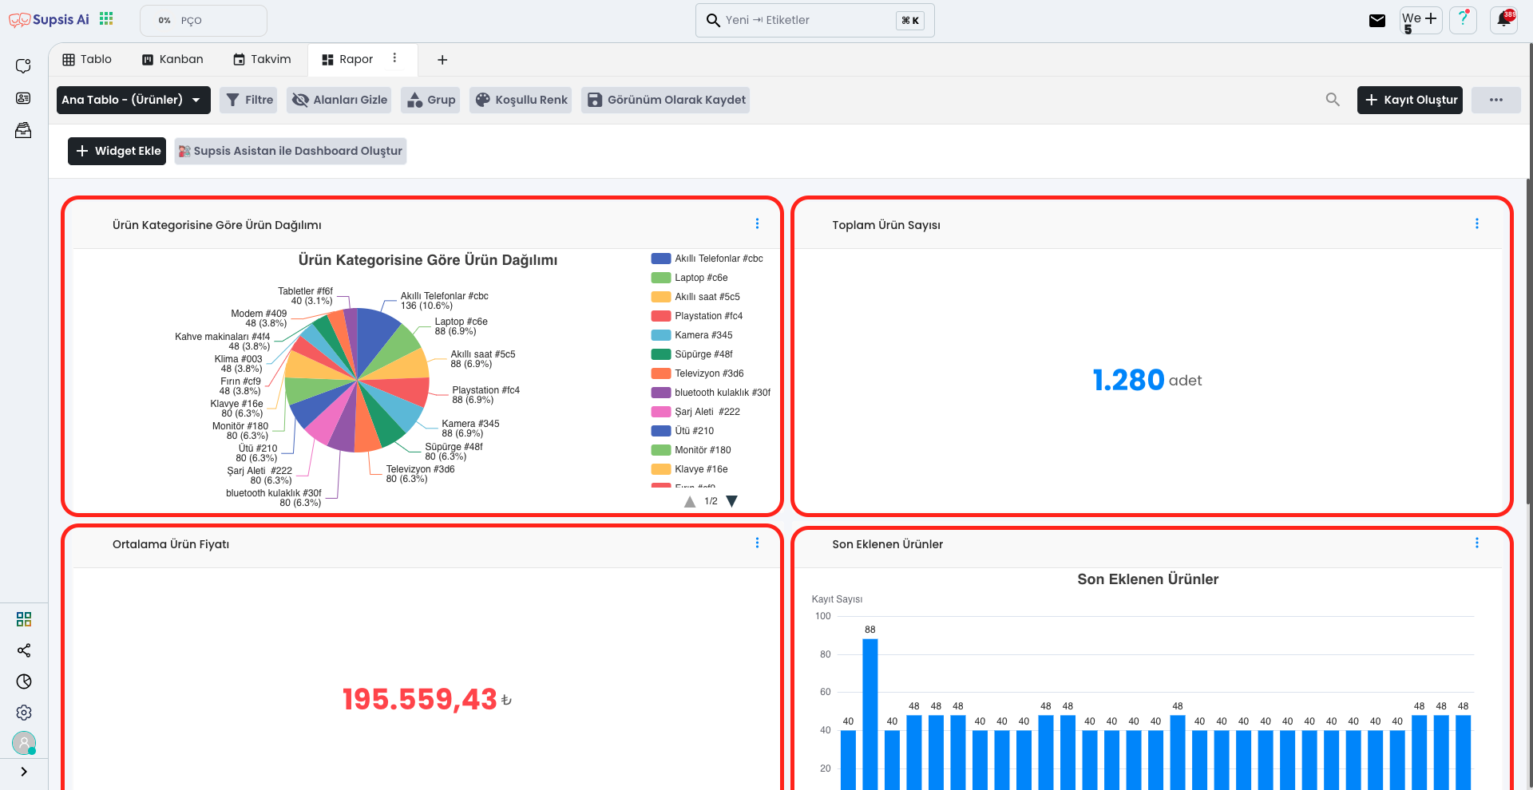Open the help question mark icon
1533x790 pixels.
(x=1463, y=19)
